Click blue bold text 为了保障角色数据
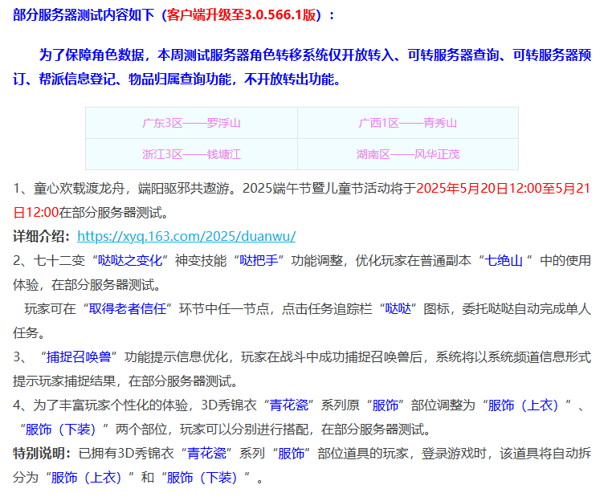Image resolution: width=612 pixels, height=501 pixels. click(92, 55)
